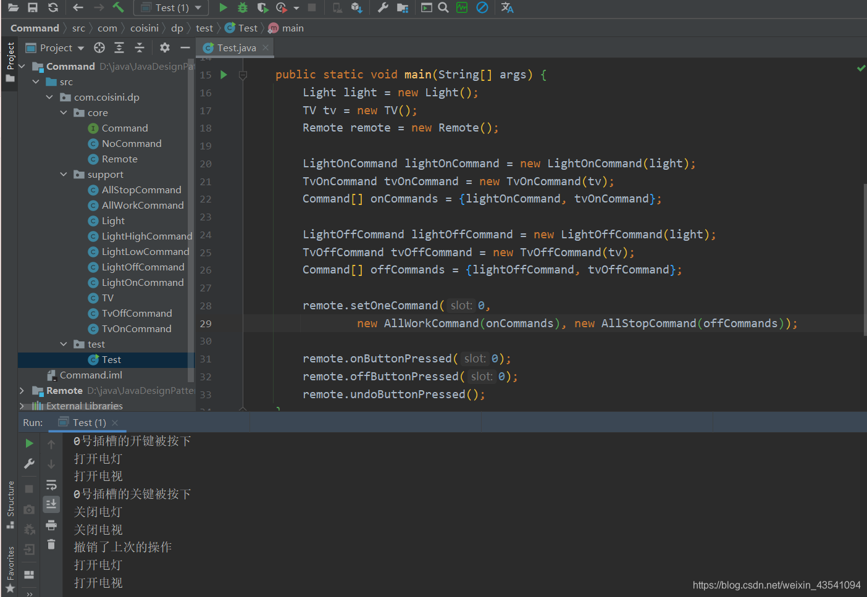
Task: Click 'coisini' in the breadcrumb bar
Action: coord(144,28)
